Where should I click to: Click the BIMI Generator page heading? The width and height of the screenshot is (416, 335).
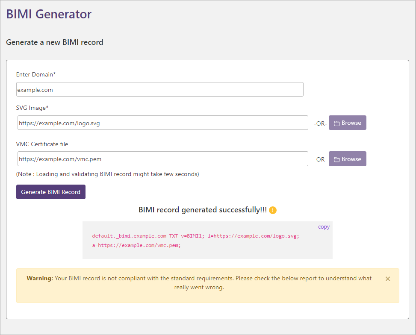point(49,14)
